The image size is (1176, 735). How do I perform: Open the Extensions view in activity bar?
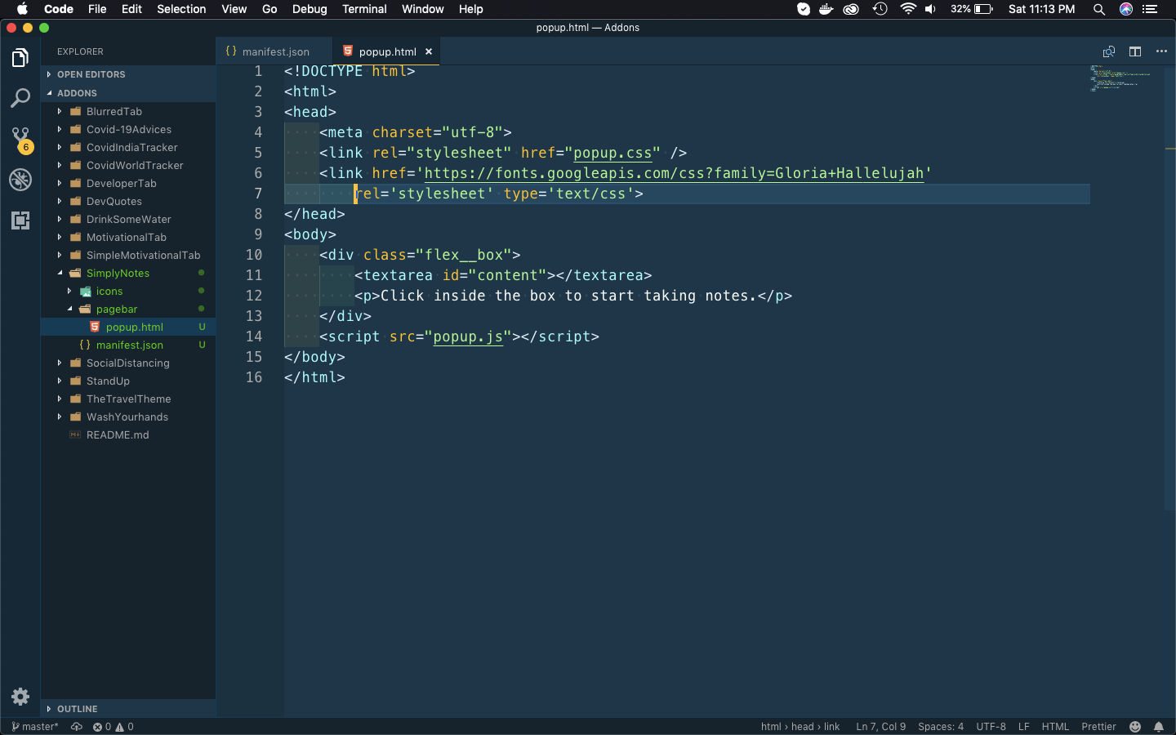(x=20, y=220)
